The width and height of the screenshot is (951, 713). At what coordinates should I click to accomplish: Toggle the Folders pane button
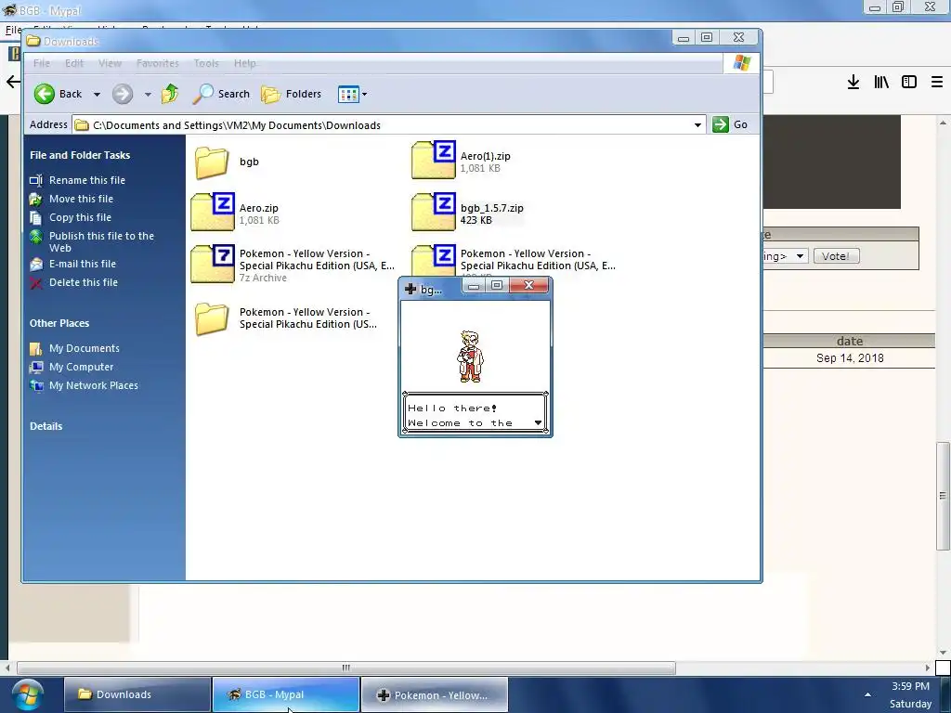[291, 94]
